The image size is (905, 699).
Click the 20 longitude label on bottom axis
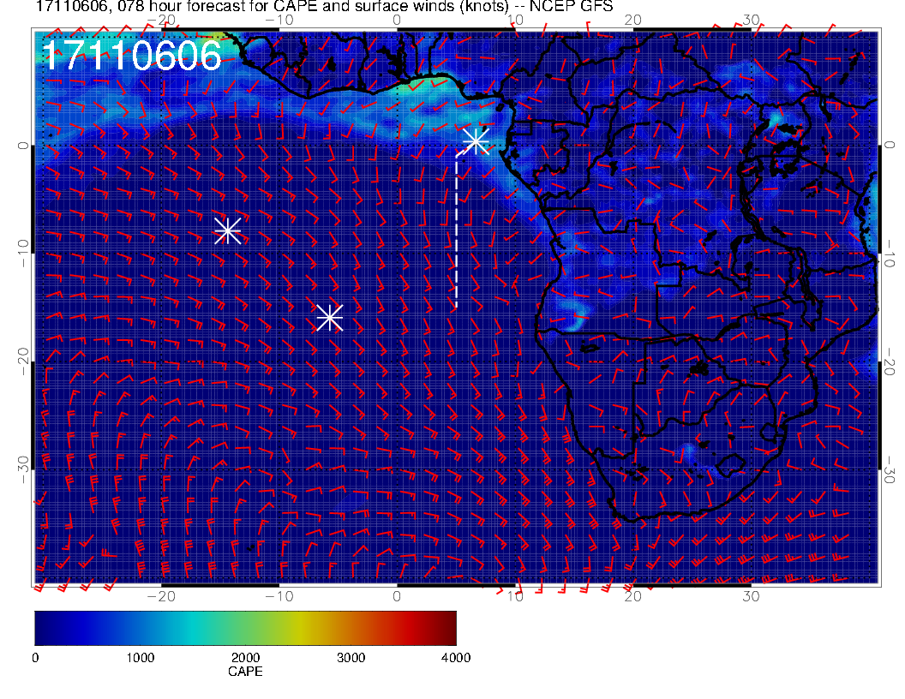(632, 596)
